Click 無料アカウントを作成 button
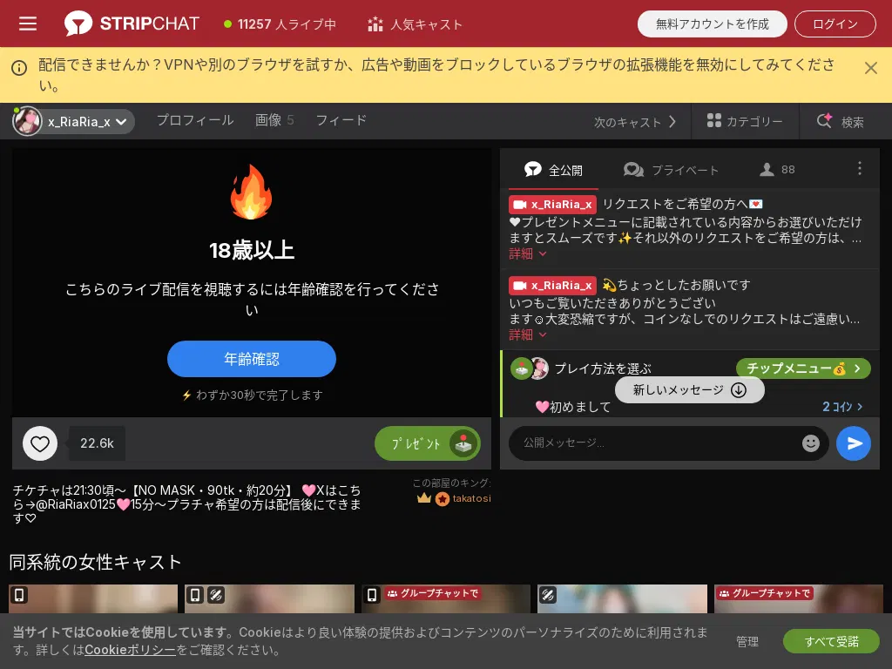Image resolution: width=892 pixels, height=669 pixels. tap(712, 24)
